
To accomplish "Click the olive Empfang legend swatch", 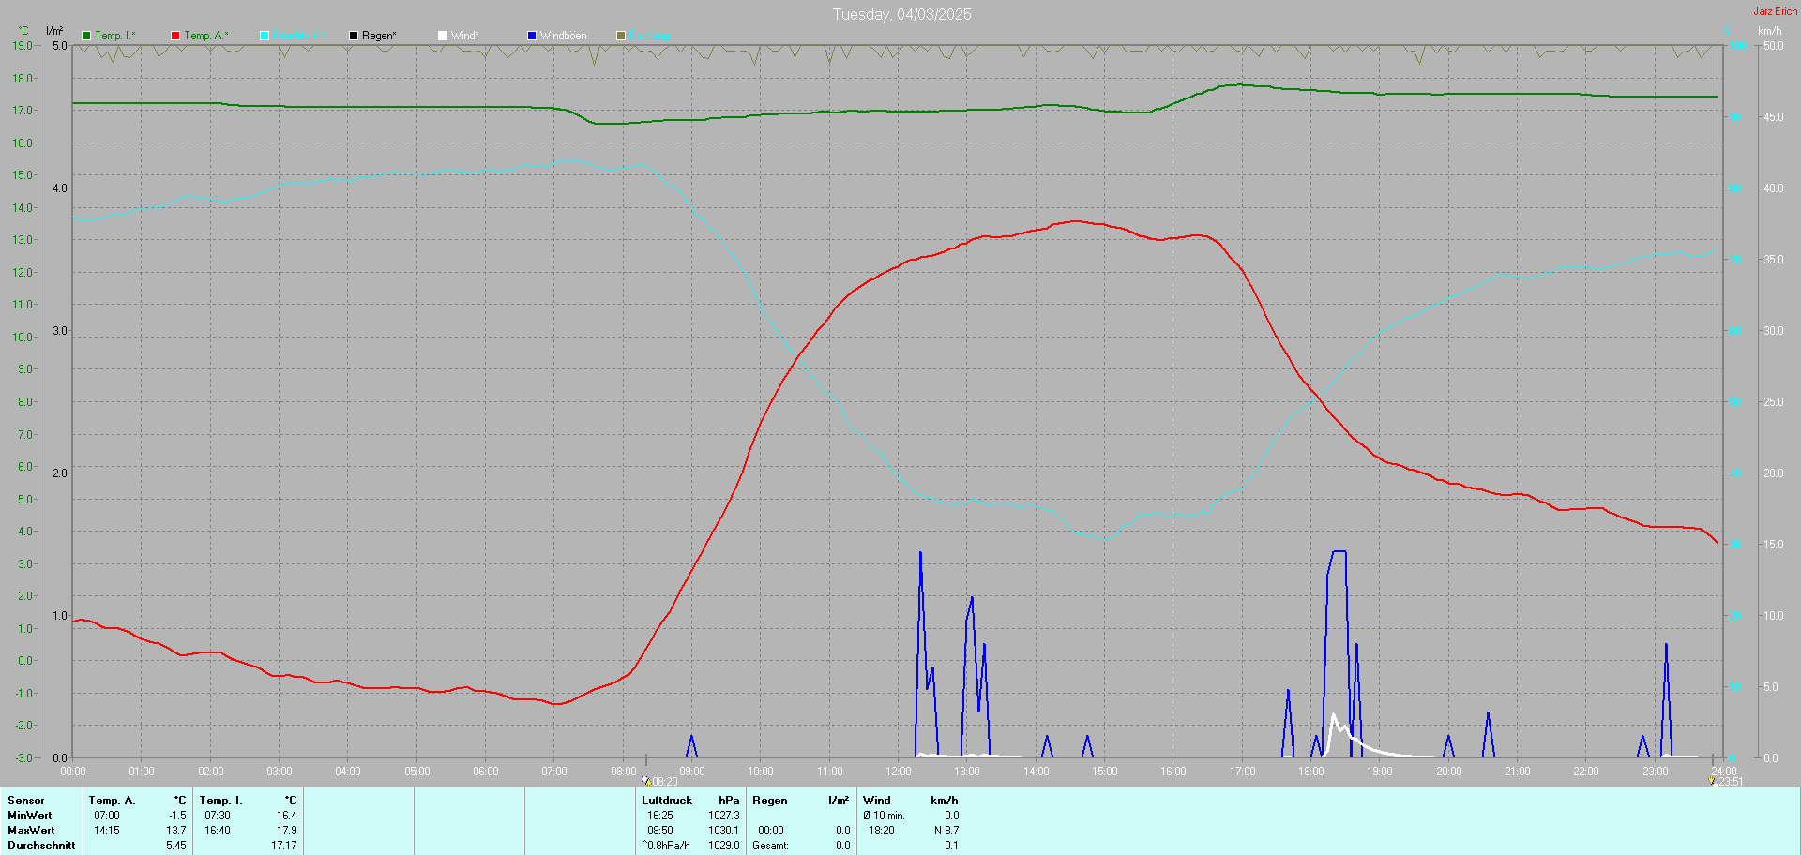I will point(621,36).
